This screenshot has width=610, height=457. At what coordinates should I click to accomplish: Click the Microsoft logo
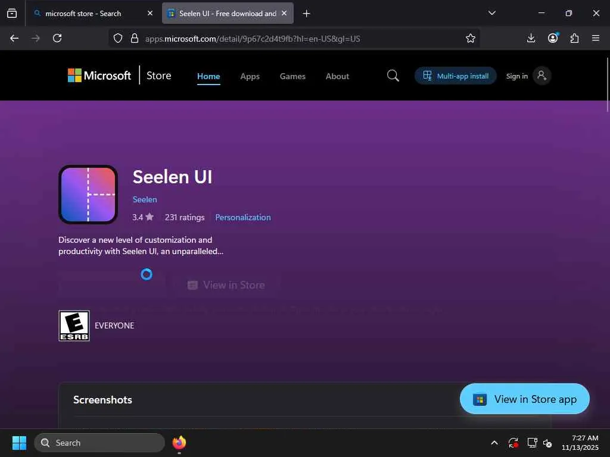coord(99,76)
